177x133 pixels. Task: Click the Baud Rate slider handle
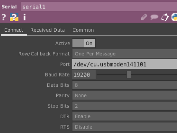point(129,75)
